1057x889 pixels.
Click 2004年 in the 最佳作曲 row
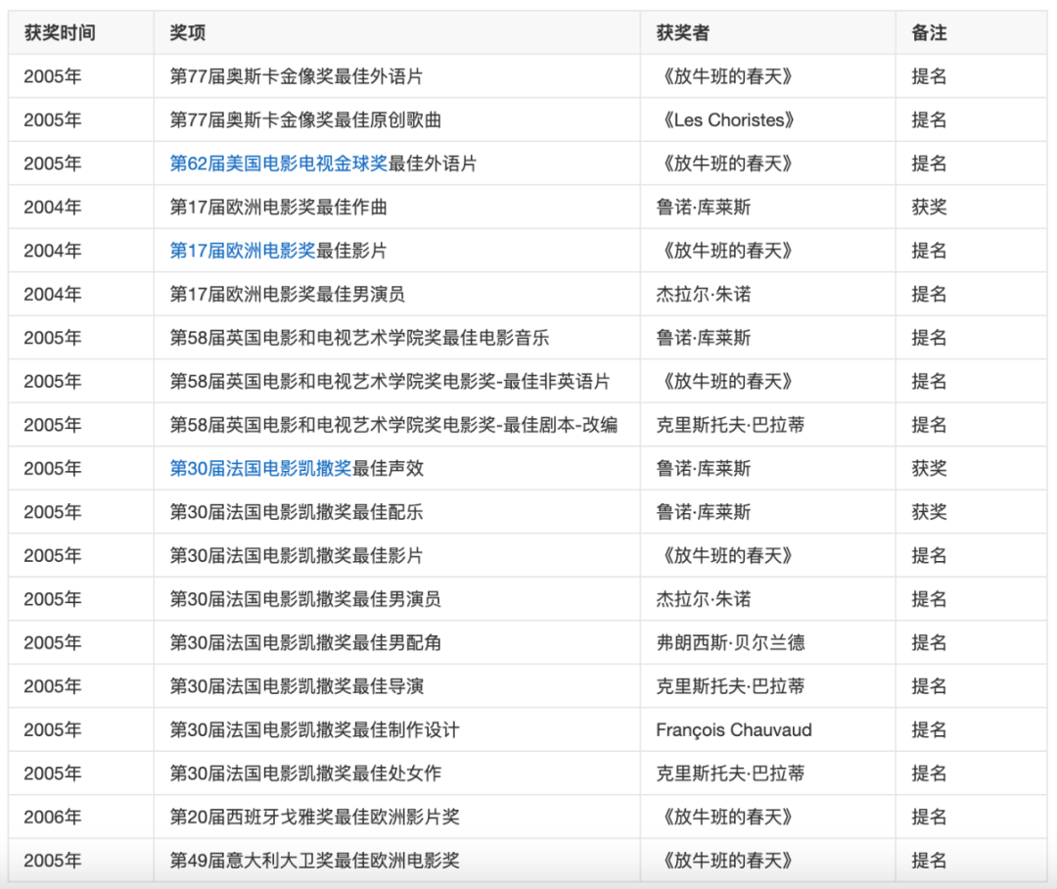point(53,207)
